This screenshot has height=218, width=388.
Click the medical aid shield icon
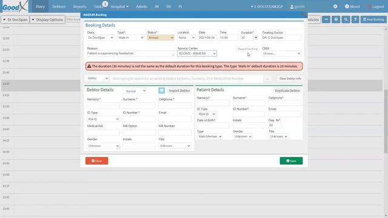162,90
